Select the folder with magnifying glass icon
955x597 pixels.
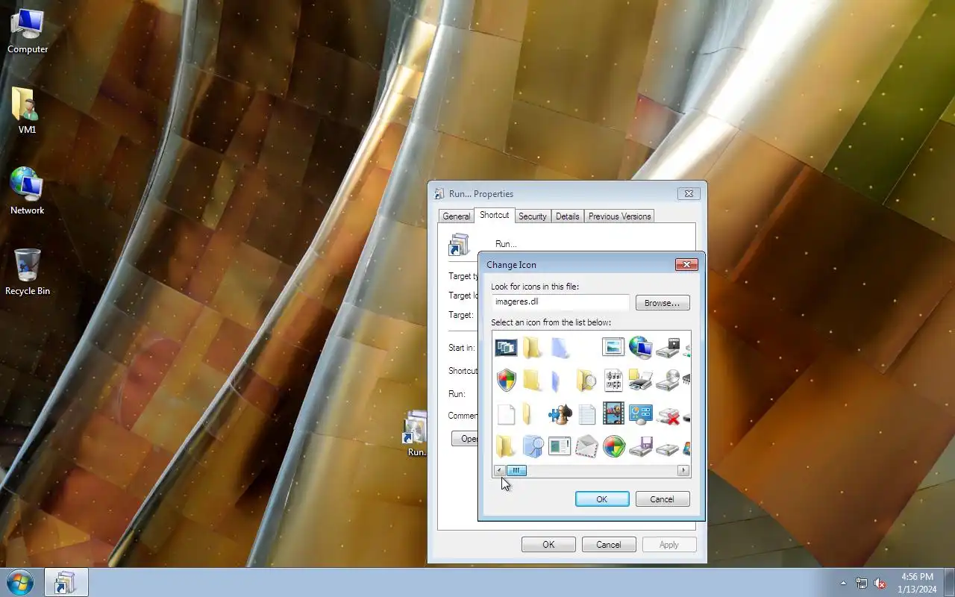[586, 380]
